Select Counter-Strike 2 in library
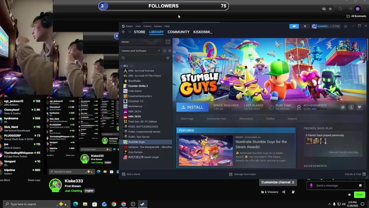The image size is (369, 208). (x=138, y=86)
